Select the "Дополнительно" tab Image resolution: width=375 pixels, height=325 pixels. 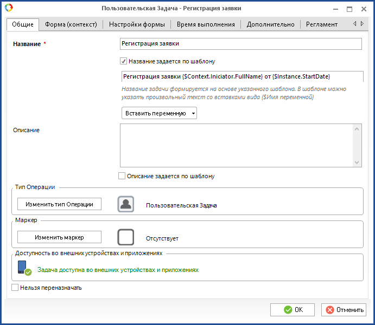(270, 24)
